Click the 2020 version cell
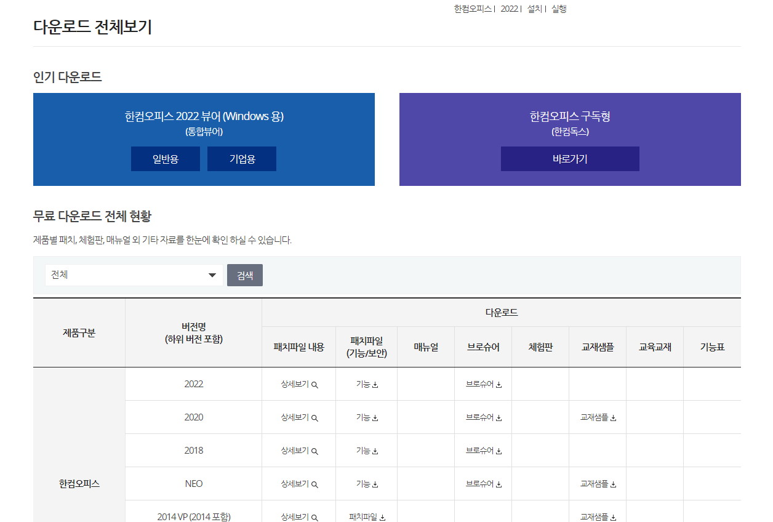The height and width of the screenshot is (522, 773). (x=194, y=417)
